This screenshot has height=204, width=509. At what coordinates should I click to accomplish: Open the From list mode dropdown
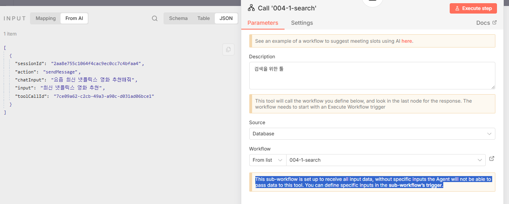(268, 160)
